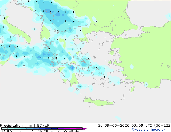This screenshot has height=132, width=171.
Task: Click the "45" legend scale label
Action: tap(77, 131)
